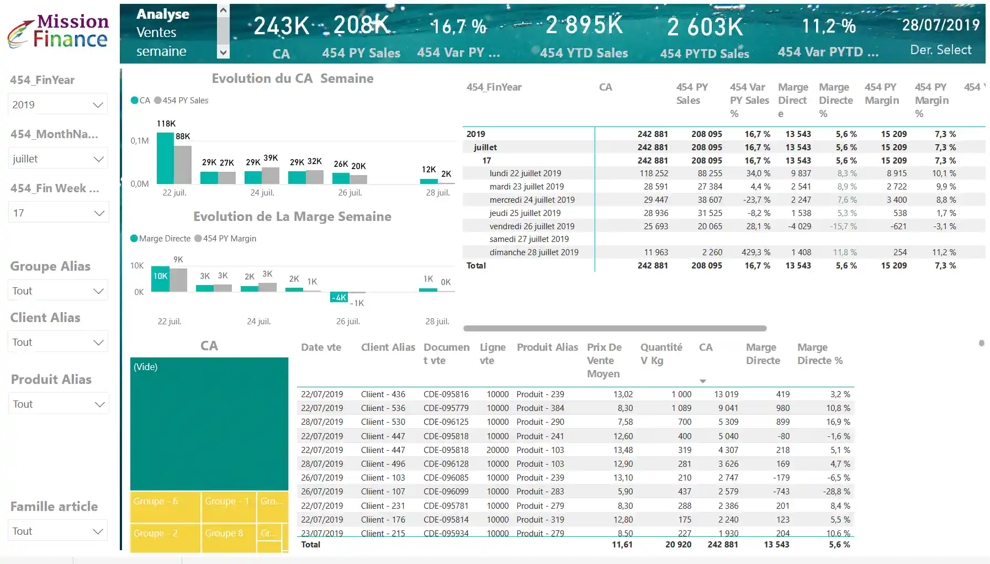The width and height of the screenshot is (990, 564).
Task: Expand the Famille article Tout dropdown
Action: pyautogui.click(x=58, y=531)
